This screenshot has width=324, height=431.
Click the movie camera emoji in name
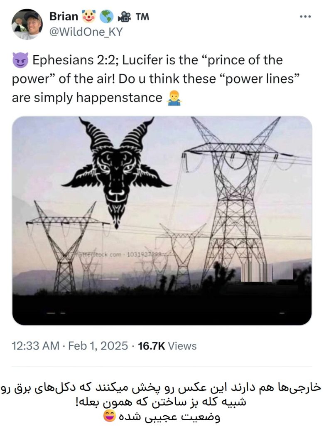(x=124, y=17)
